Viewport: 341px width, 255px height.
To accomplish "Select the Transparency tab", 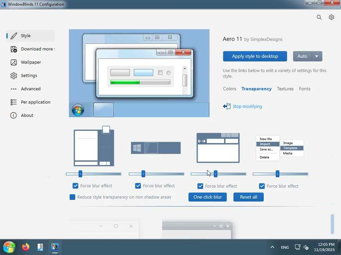I will pos(256,89).
